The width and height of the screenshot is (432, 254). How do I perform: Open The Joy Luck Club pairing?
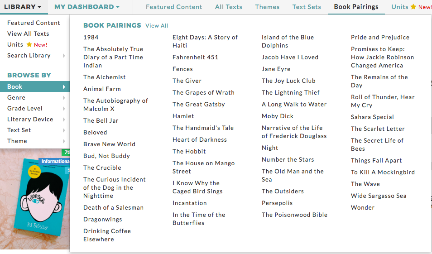click(288, 81)
